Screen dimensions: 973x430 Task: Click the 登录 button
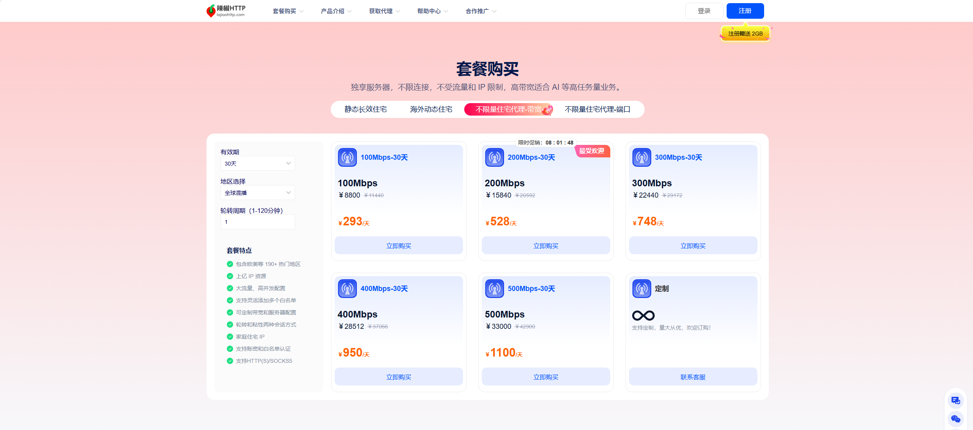pyautogui.click(x=704, y=11)
